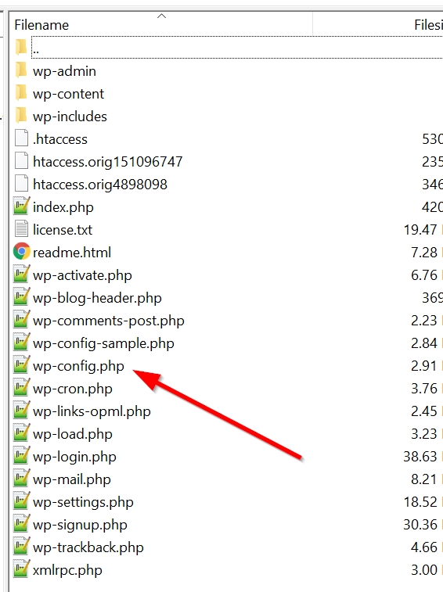Click the .htaccess file icon
The image size is (443, 592).
pos(21,138)
